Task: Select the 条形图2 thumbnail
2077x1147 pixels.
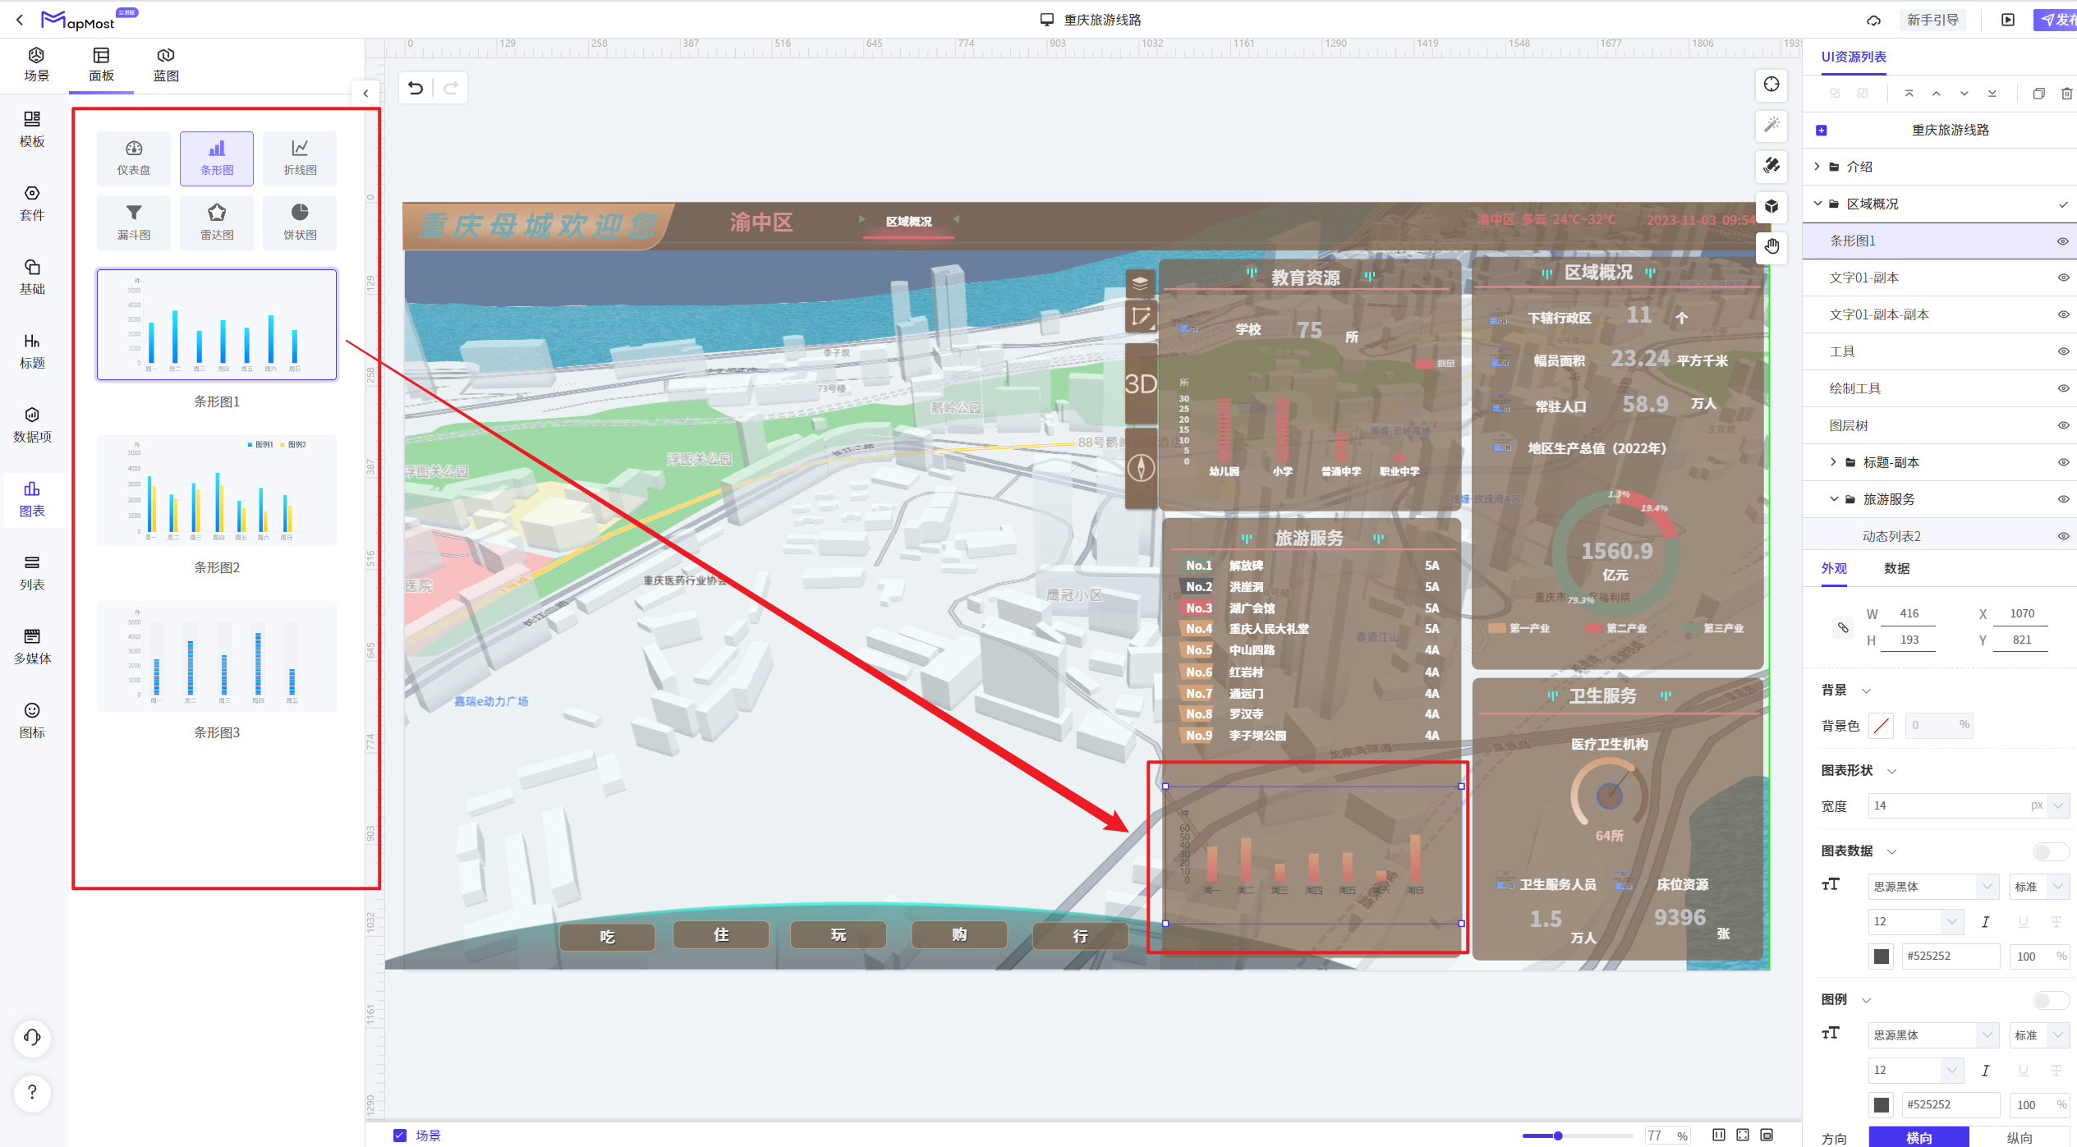Action: [x=217, y=490]
